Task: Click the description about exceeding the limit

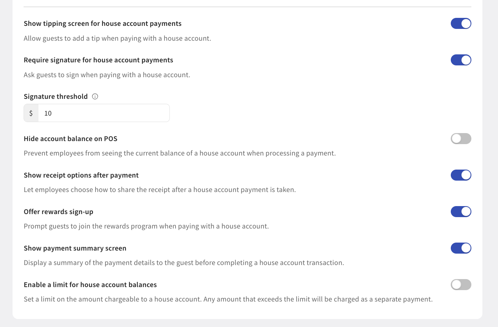Action: [x=228, y=299]
